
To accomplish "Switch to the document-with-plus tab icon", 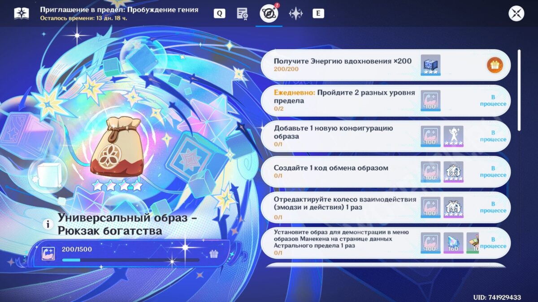I will [242, 13].
